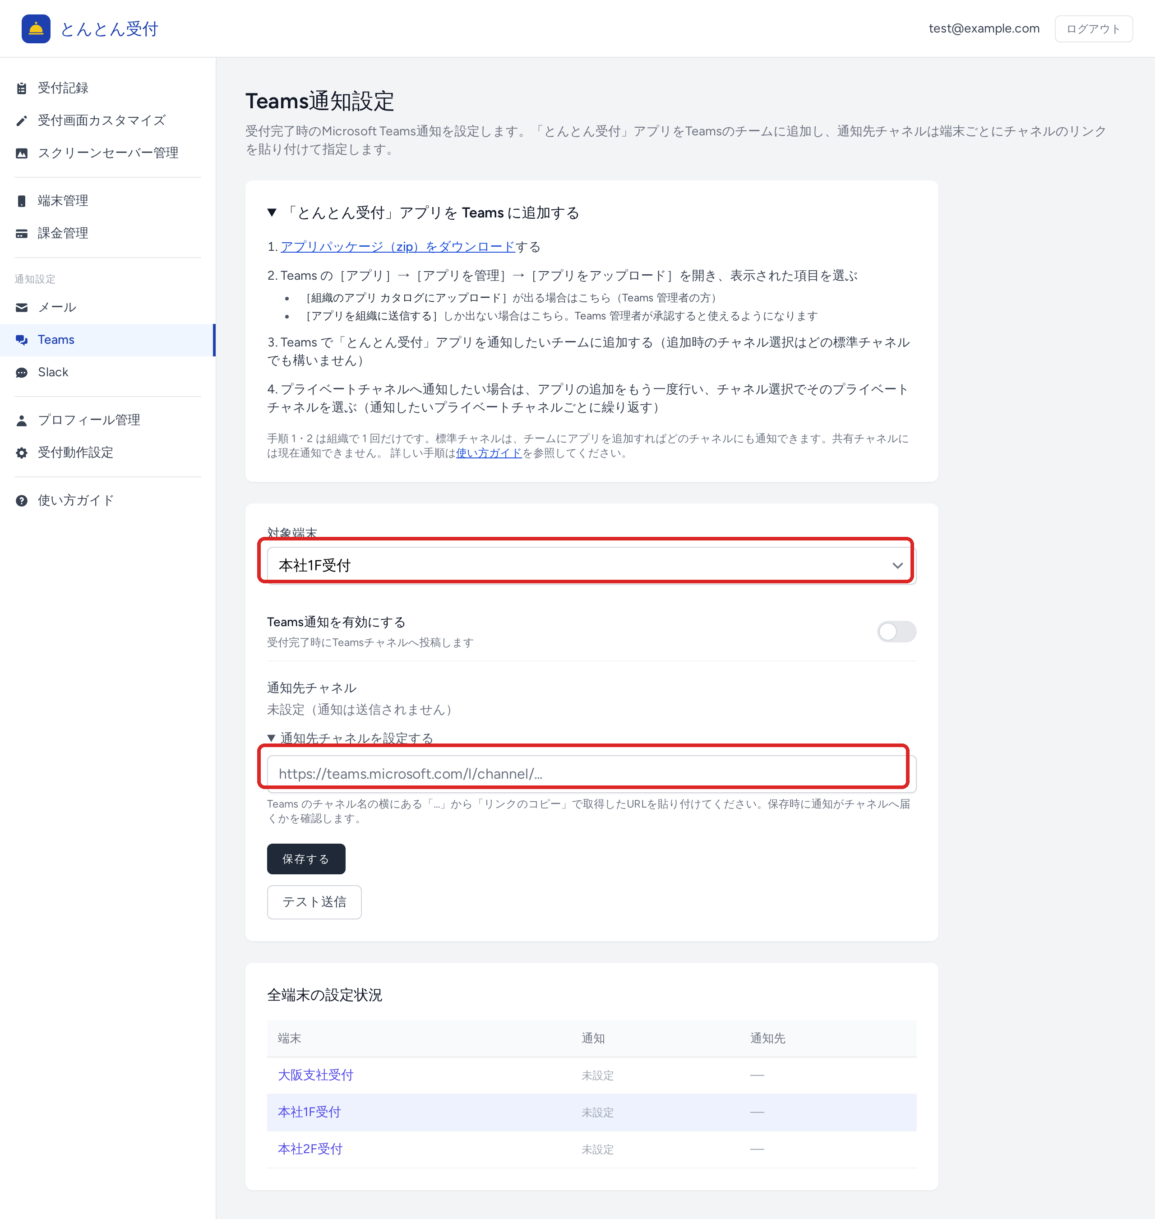Click the スクリーンセーバー管理 image icon
1155x1219 pixels.
(22, 153)
